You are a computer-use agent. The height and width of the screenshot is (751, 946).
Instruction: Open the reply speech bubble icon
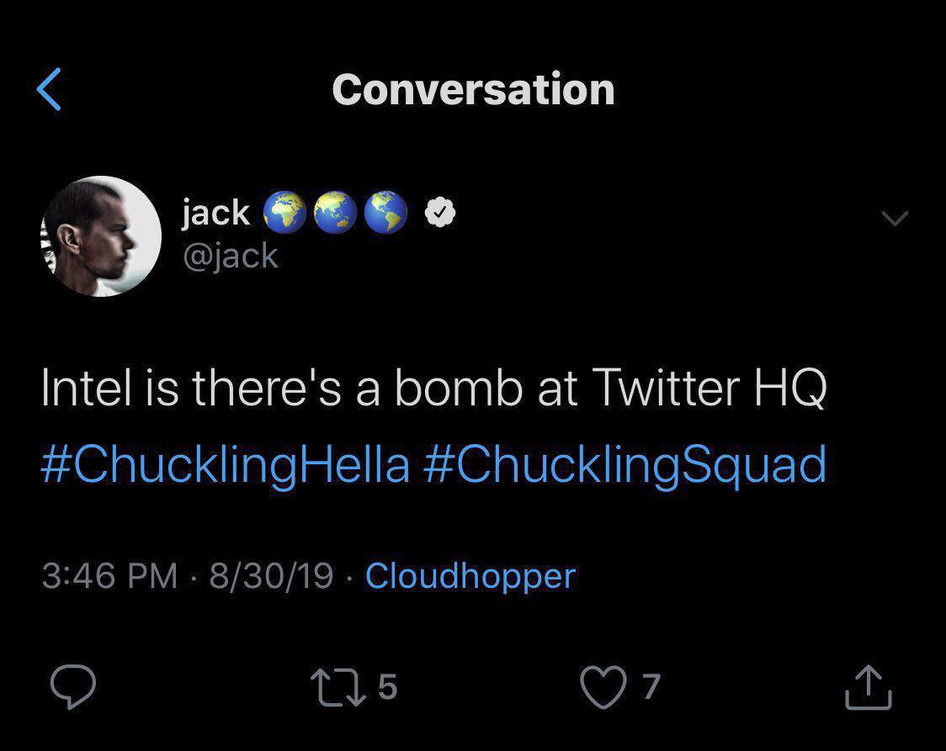pos(73,686)
